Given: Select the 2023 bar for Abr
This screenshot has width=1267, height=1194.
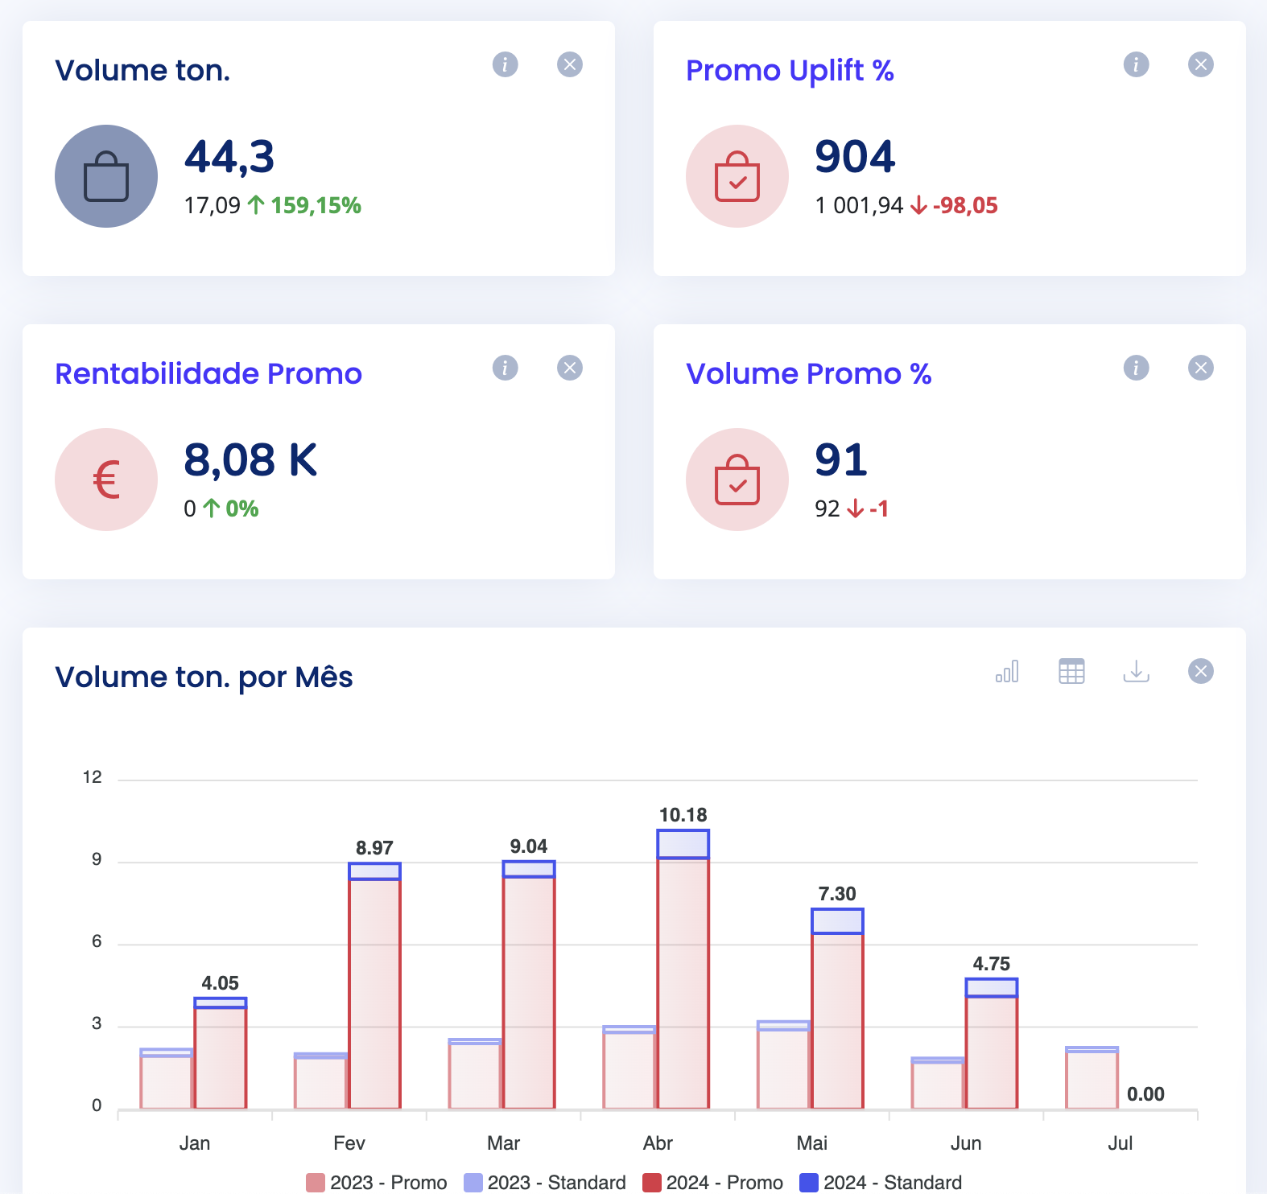Looking at the screenshot, I should tap(629, 1068).
